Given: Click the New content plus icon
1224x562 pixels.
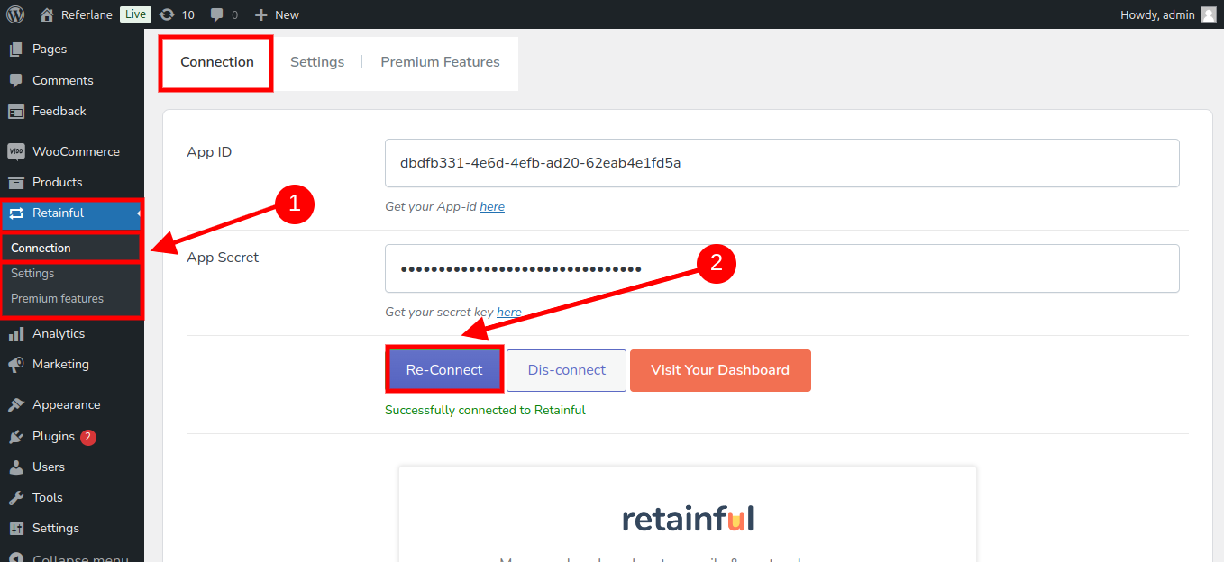Looking at the screenshot, I should click(x=261, y=14).
